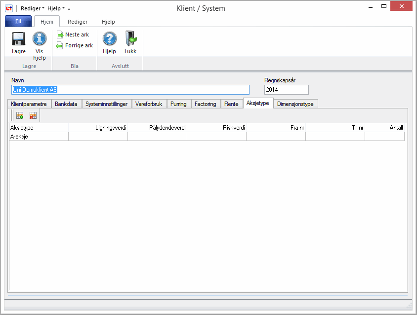This screenshot has width=417, height=315.
Task: Open the Fil menu tab
Action: (x=18, y=22)
